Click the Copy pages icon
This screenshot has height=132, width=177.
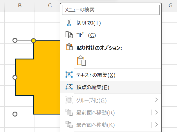click(x=69, y=35)
